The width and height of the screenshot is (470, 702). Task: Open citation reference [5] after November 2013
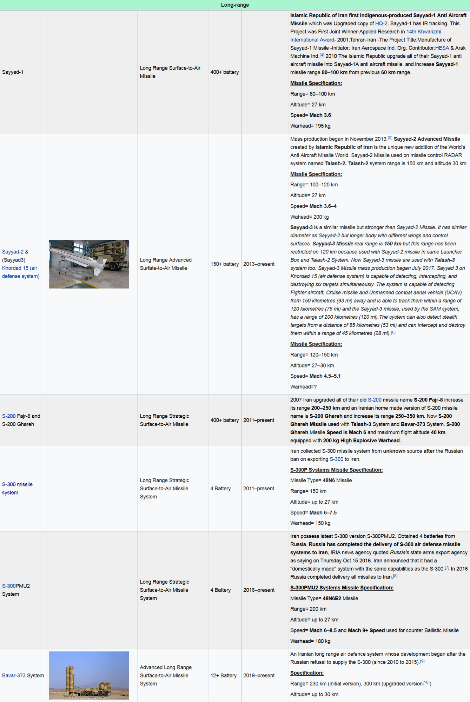pyautogui.click(x=390, y=138)
